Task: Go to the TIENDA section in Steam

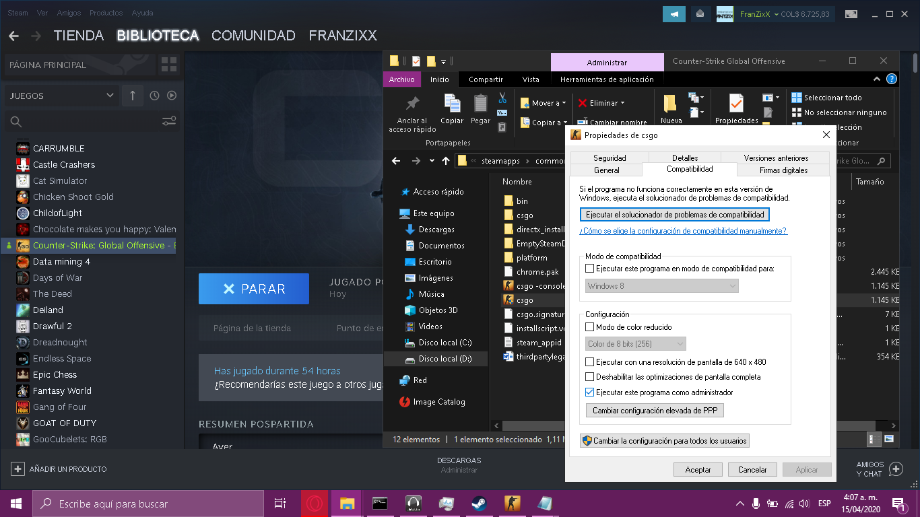Action: pyautogui.click(x=79, y=36)
